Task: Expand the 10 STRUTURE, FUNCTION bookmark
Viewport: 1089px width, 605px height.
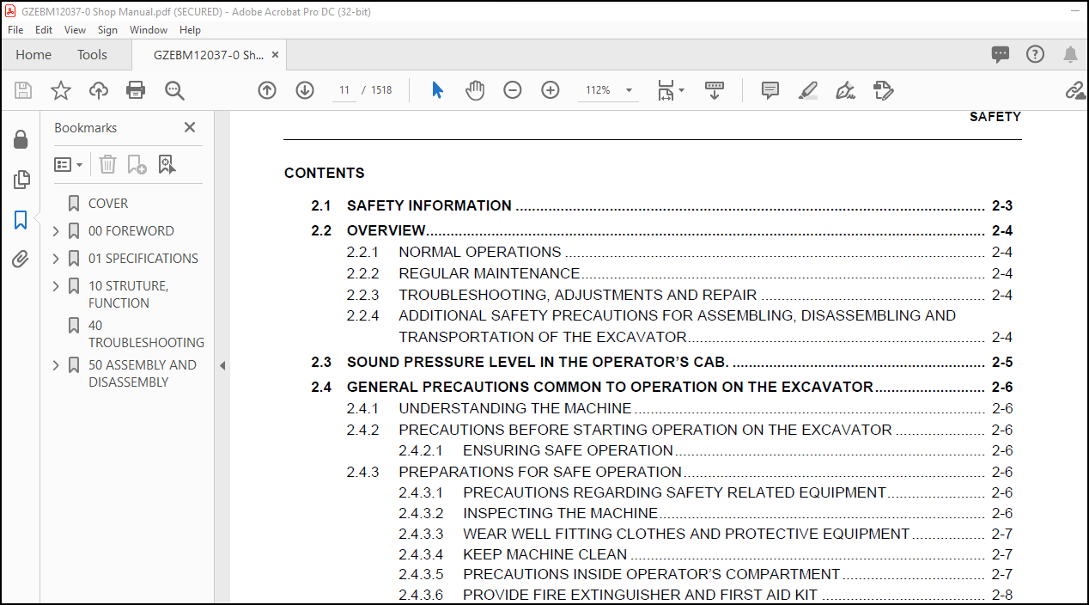Action: point(56,286)
